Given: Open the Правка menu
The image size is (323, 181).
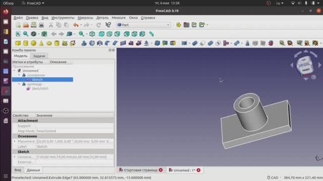Looking at the screenshot, I should (32, 18).
